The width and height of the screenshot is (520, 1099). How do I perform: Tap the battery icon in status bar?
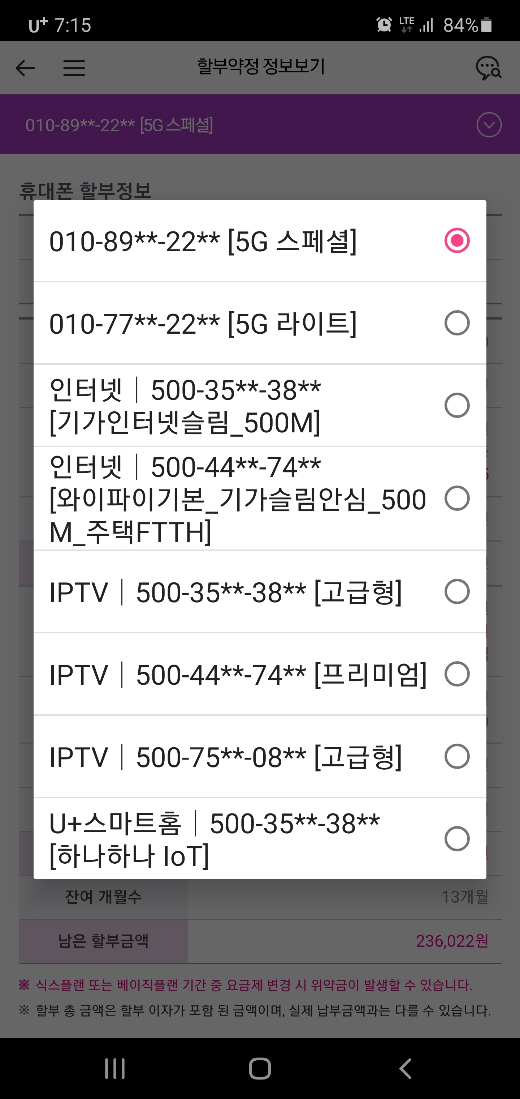click(486, 25)
